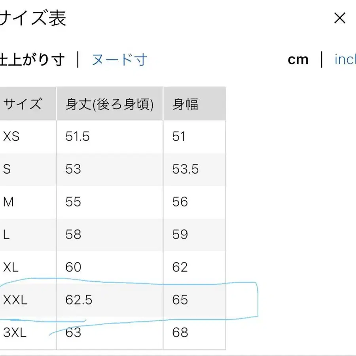Click the 65 body width value for XXL
The height and width of the screenshot is (356, 356).
tap(180, 300)
